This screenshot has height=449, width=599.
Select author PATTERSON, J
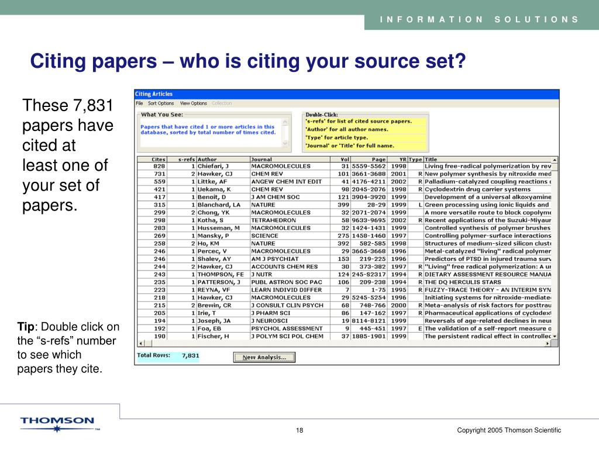click(219, 282)
